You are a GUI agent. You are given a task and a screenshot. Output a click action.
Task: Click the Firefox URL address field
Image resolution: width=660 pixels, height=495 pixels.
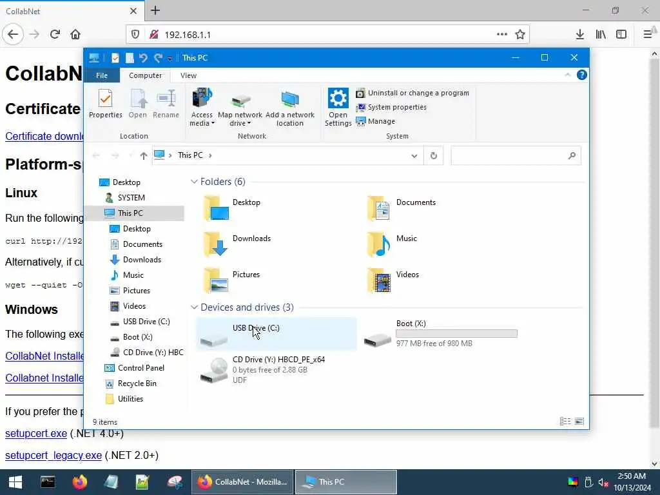click(327, 35)
